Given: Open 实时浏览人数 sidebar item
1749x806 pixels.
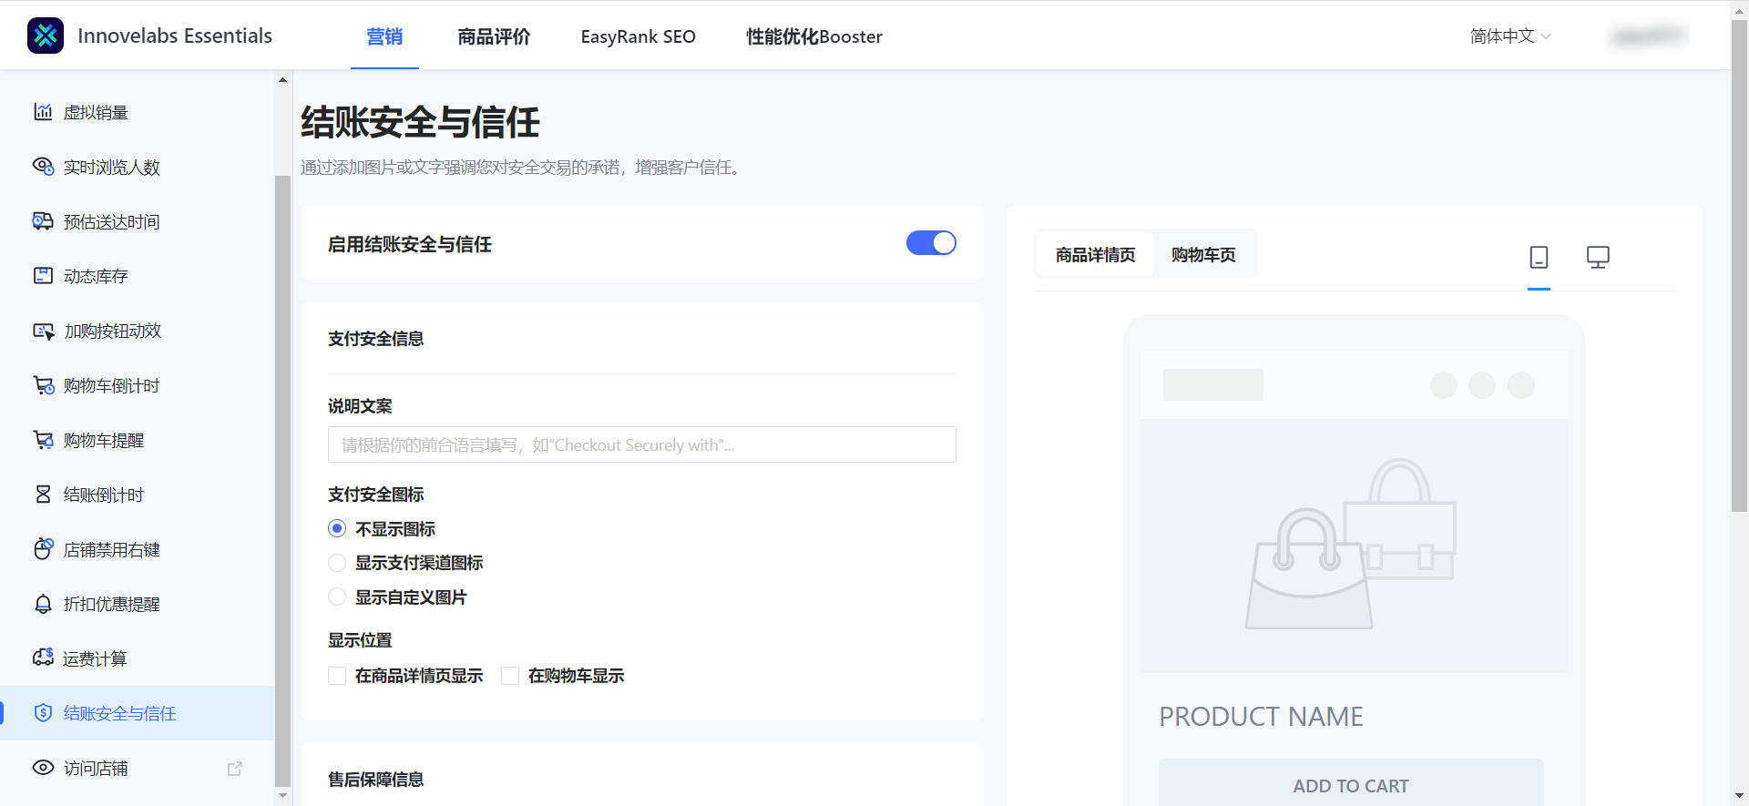Looking at the screenshot, I should click(137, 167).
